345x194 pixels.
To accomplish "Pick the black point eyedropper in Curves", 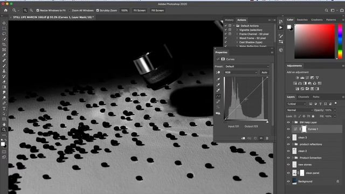I will click(x=218, y=79).
